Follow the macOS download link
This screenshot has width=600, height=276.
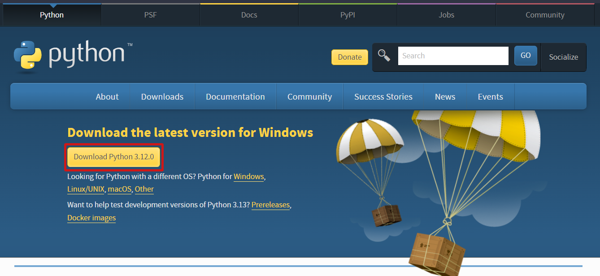tap(119, 189)
